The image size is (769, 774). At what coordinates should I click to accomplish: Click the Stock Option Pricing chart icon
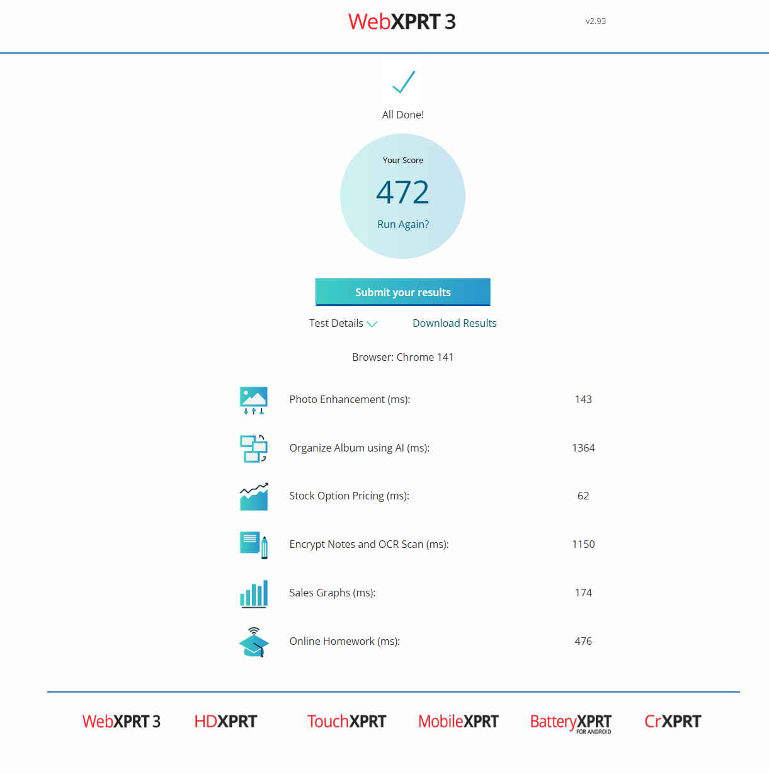[254, 497]
